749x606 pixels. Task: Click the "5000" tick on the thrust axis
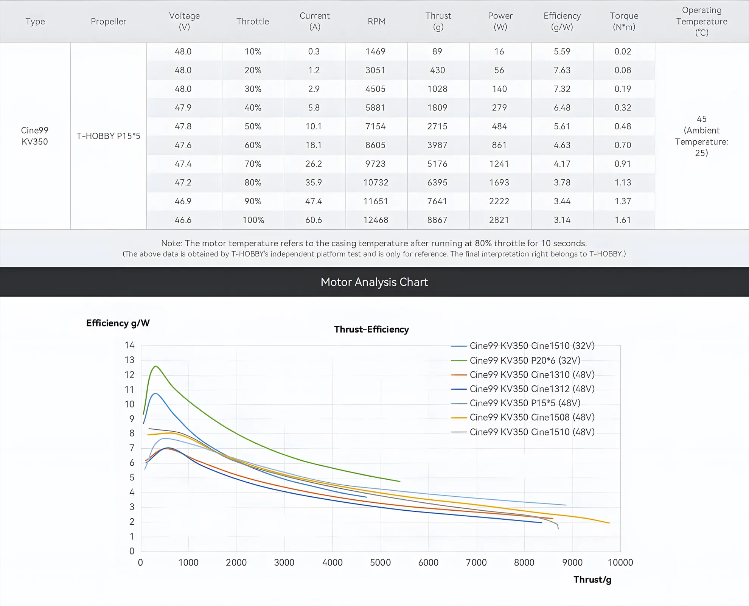coord(381,563)
